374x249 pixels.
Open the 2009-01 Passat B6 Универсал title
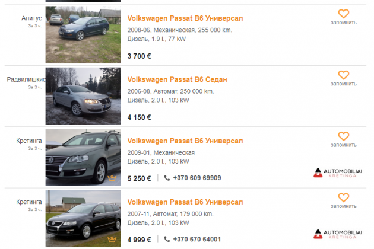click(185, 141)
